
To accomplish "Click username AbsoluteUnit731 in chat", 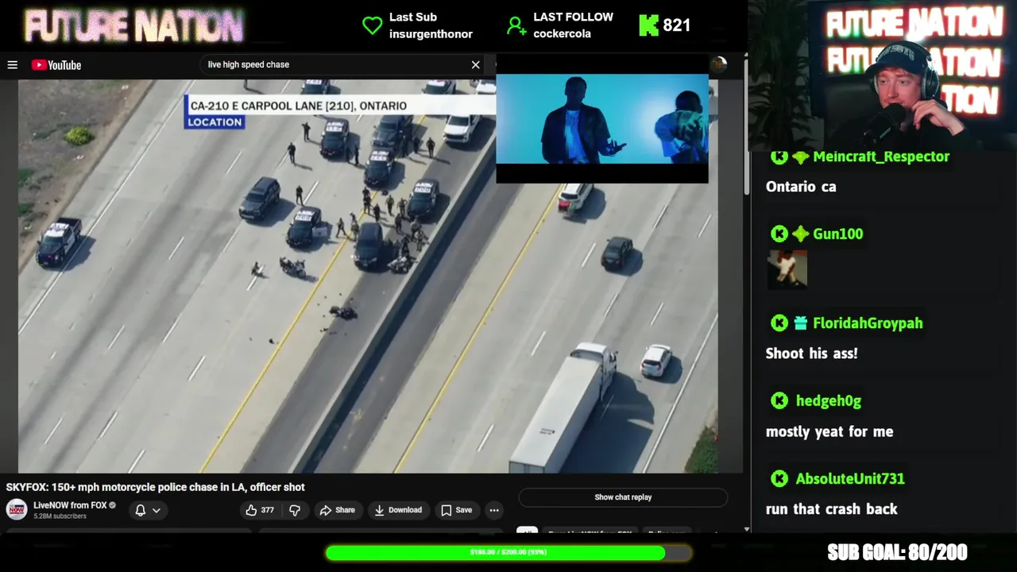I will [850, 479].
